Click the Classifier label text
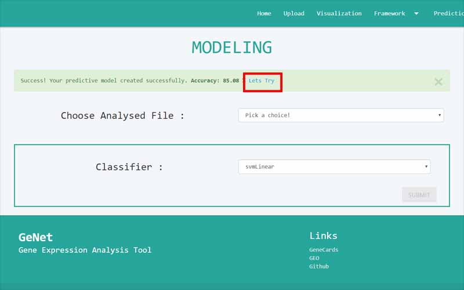Viewport: 464px width, 290px height. [x=129, y=167]
